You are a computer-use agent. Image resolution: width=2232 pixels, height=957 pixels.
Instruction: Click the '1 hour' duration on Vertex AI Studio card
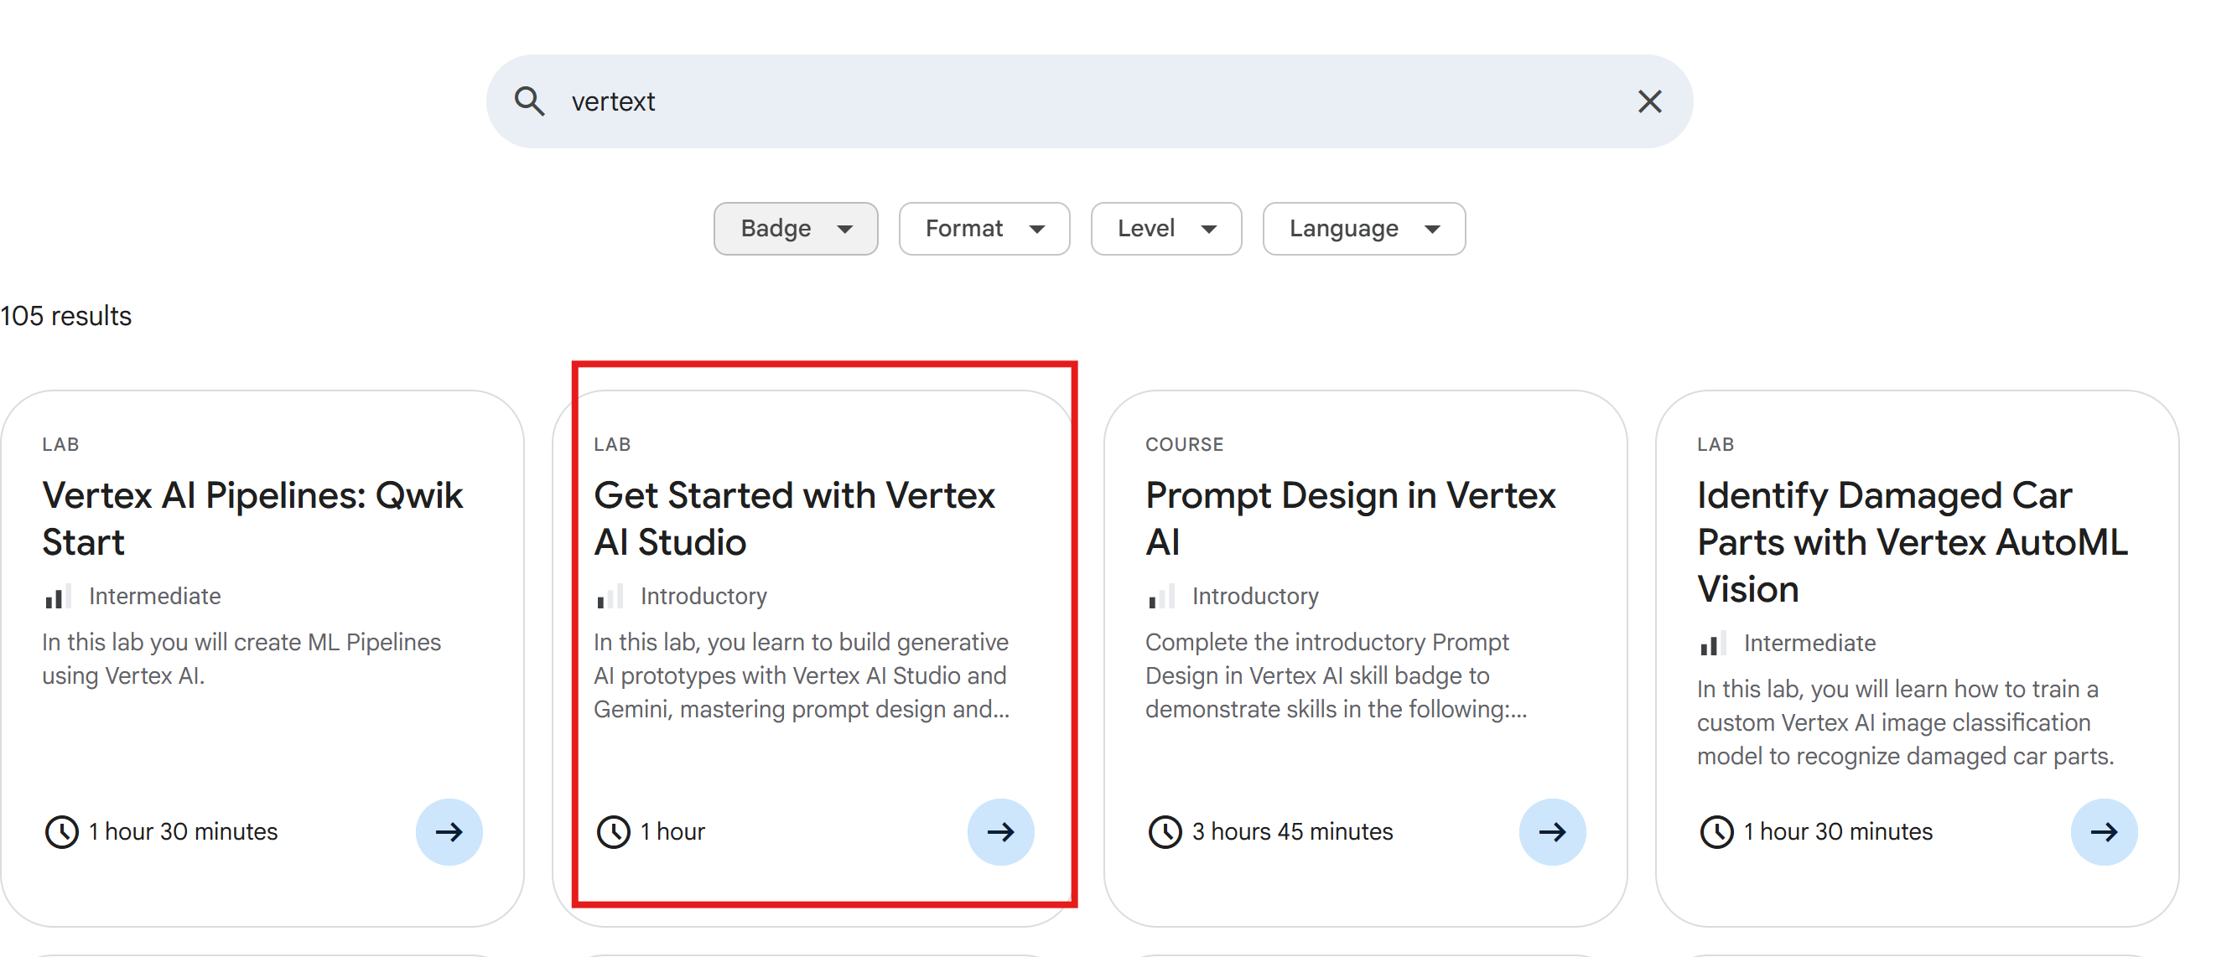pos(672,831)
